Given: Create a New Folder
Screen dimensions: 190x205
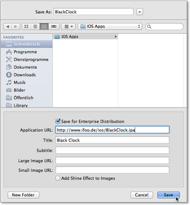Looking at the screenshot, I should pyautogui.click(x=24, y=195).
